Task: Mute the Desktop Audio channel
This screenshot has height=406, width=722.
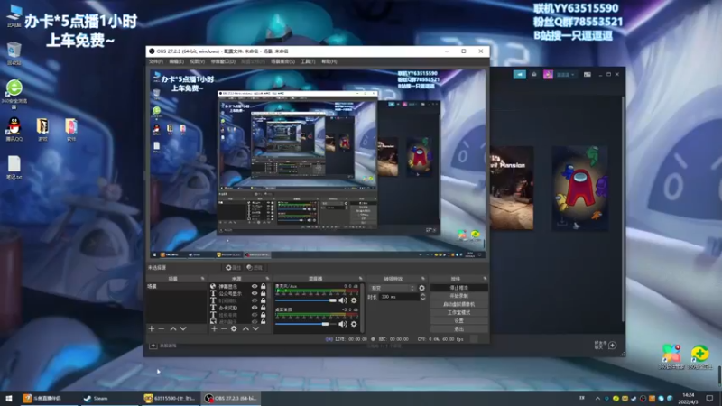Action: click(343, 324)
